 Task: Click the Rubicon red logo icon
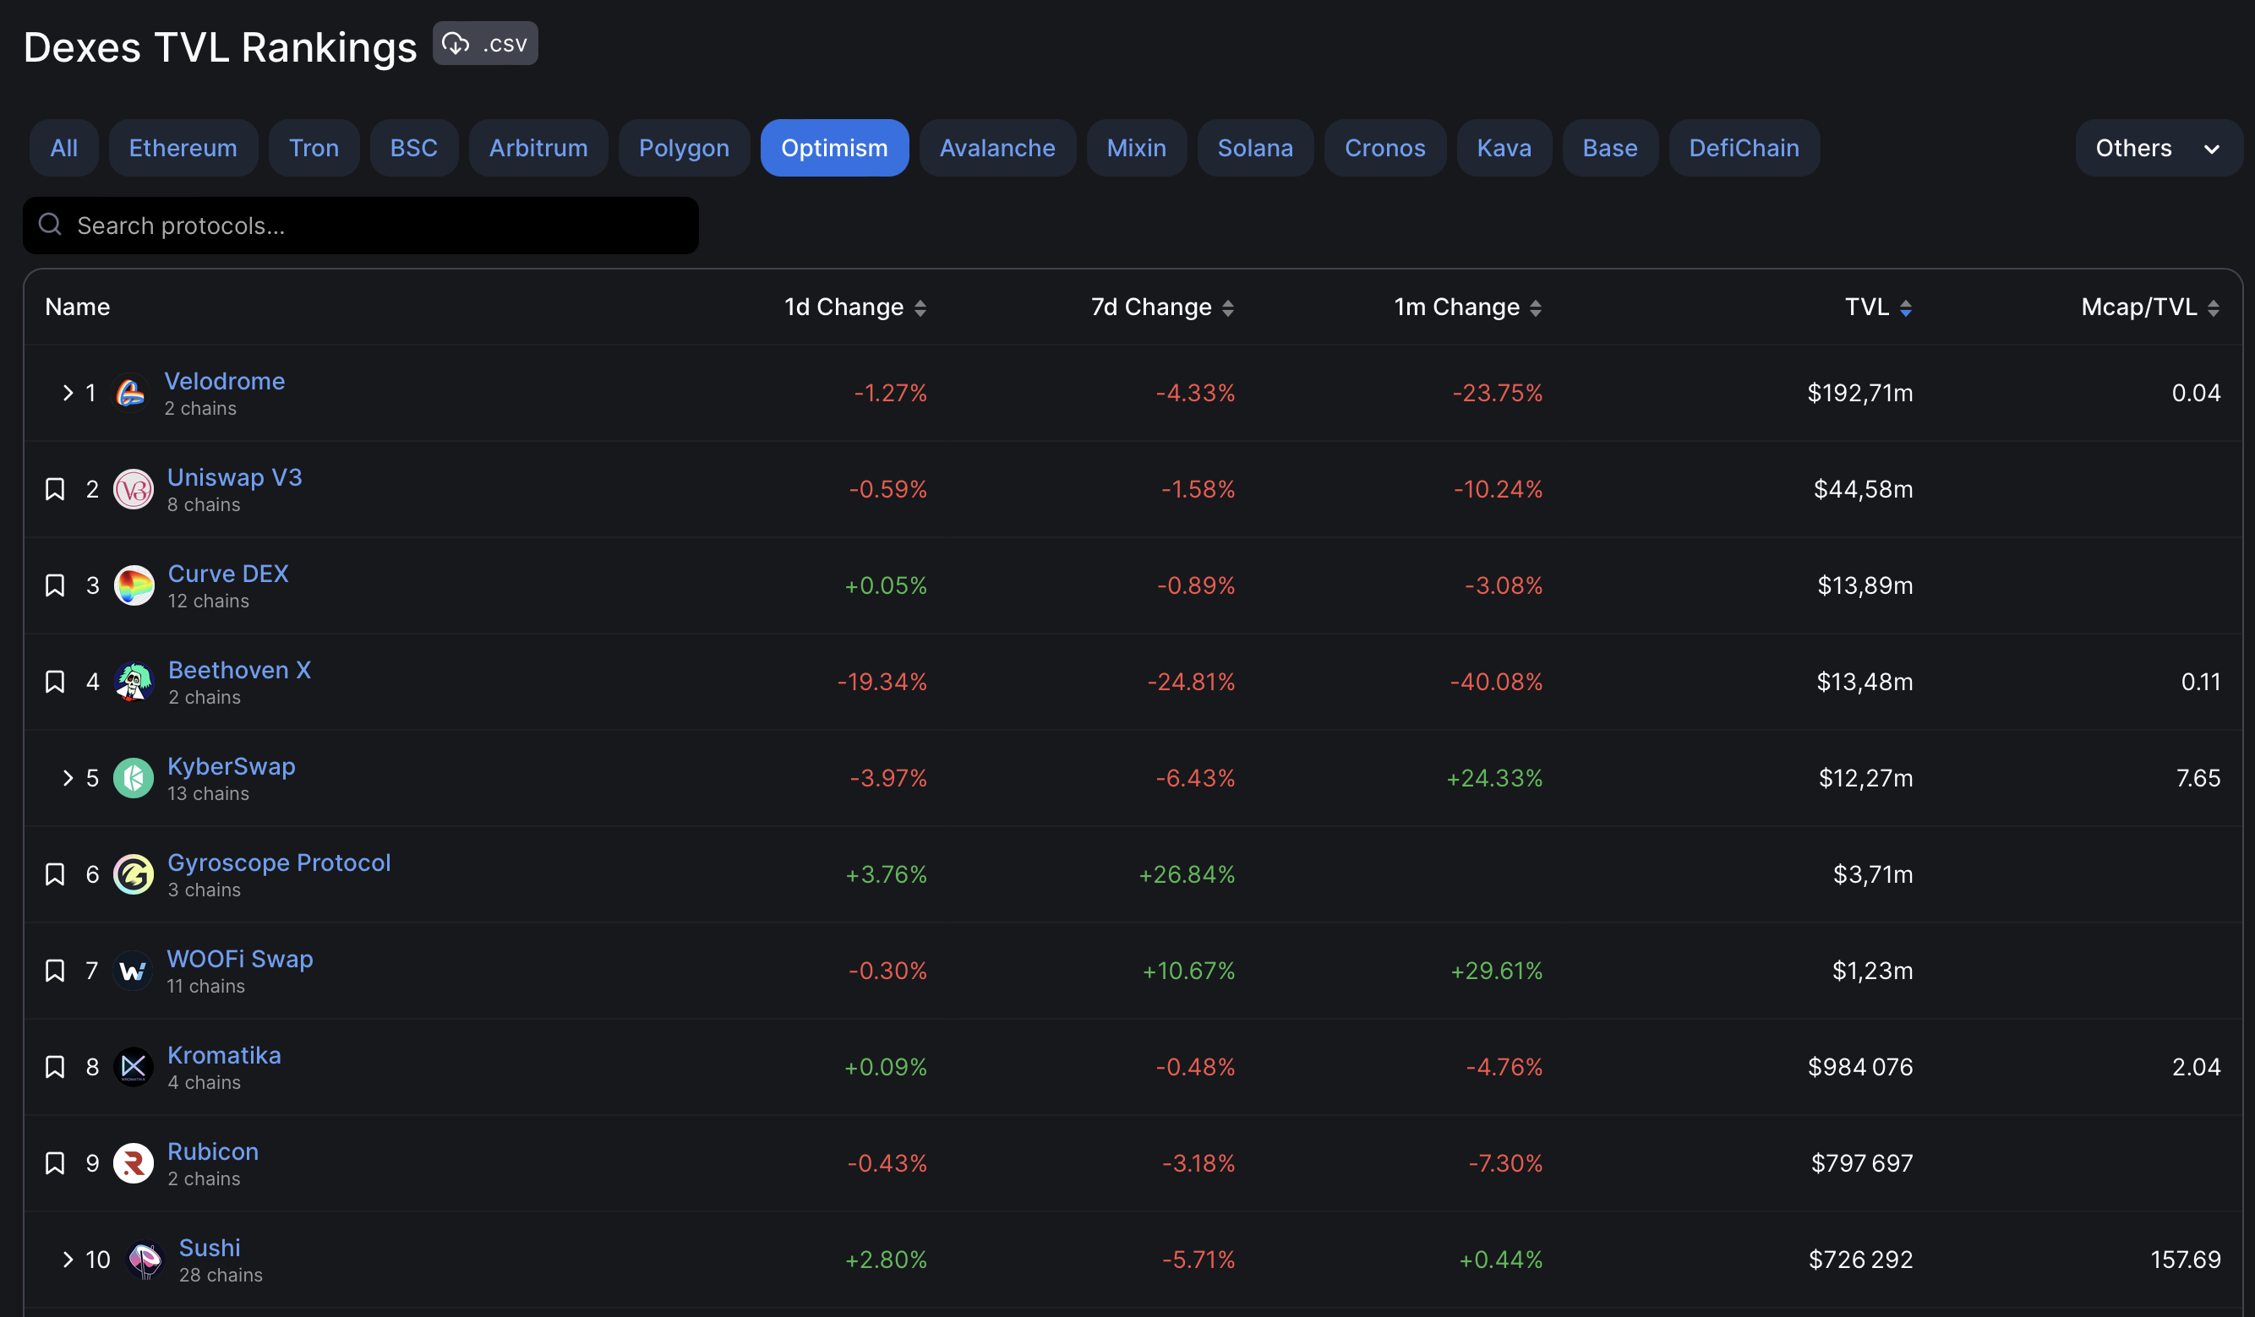(134, 1163)
